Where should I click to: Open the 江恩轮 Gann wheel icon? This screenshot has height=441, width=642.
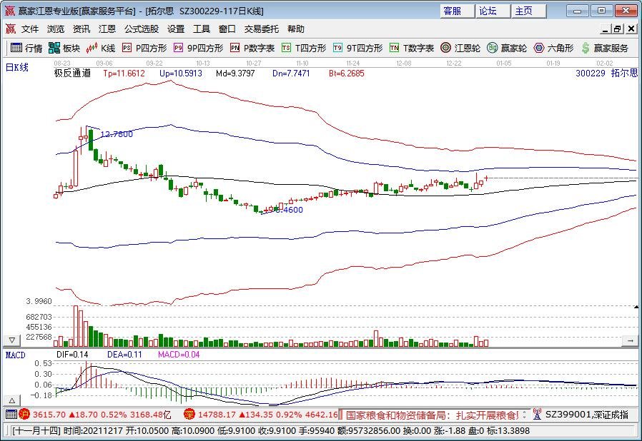[445, 48]
